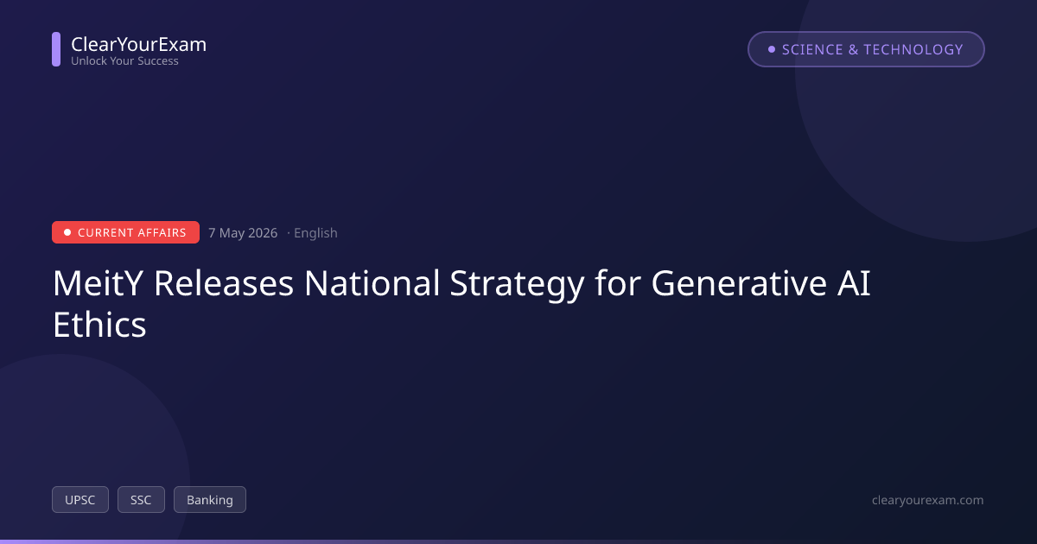Click the white dot in Current Affairs badge
The width and height of the screenshot is (1037, 544).
(67, 232)
